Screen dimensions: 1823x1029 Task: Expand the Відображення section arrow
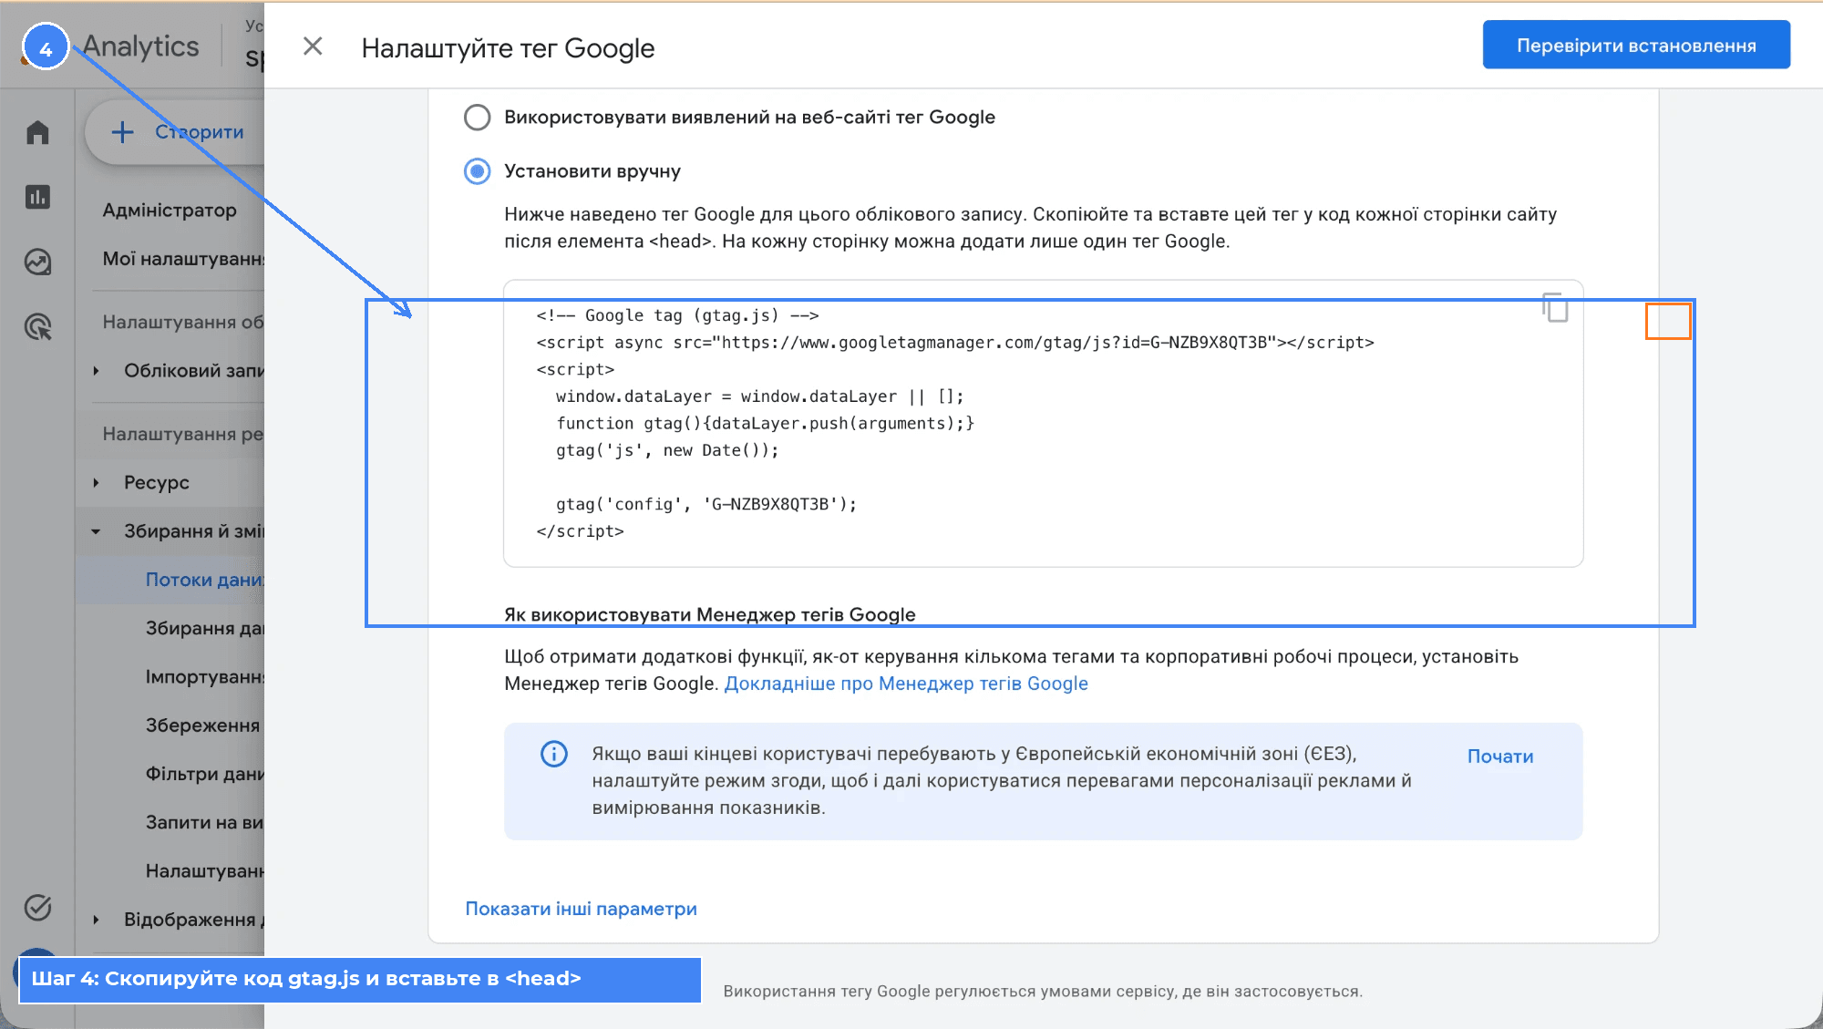click(x=97, y=920)
